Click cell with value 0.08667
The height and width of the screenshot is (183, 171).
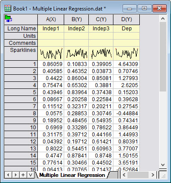point(51,99)
